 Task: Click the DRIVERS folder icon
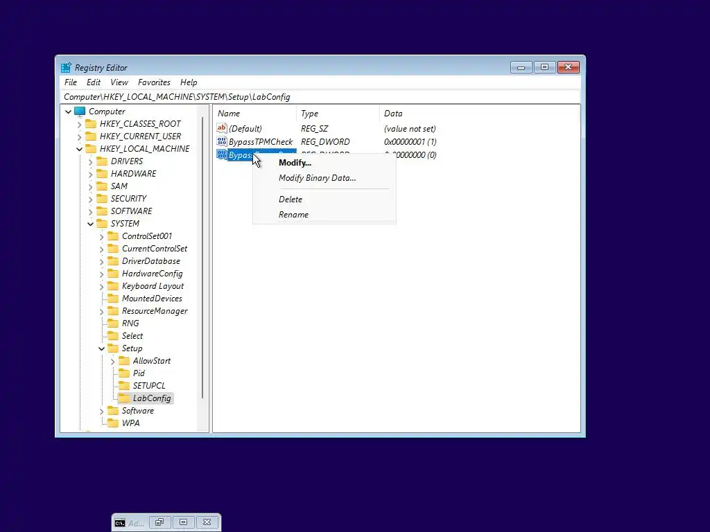(103, 161)
